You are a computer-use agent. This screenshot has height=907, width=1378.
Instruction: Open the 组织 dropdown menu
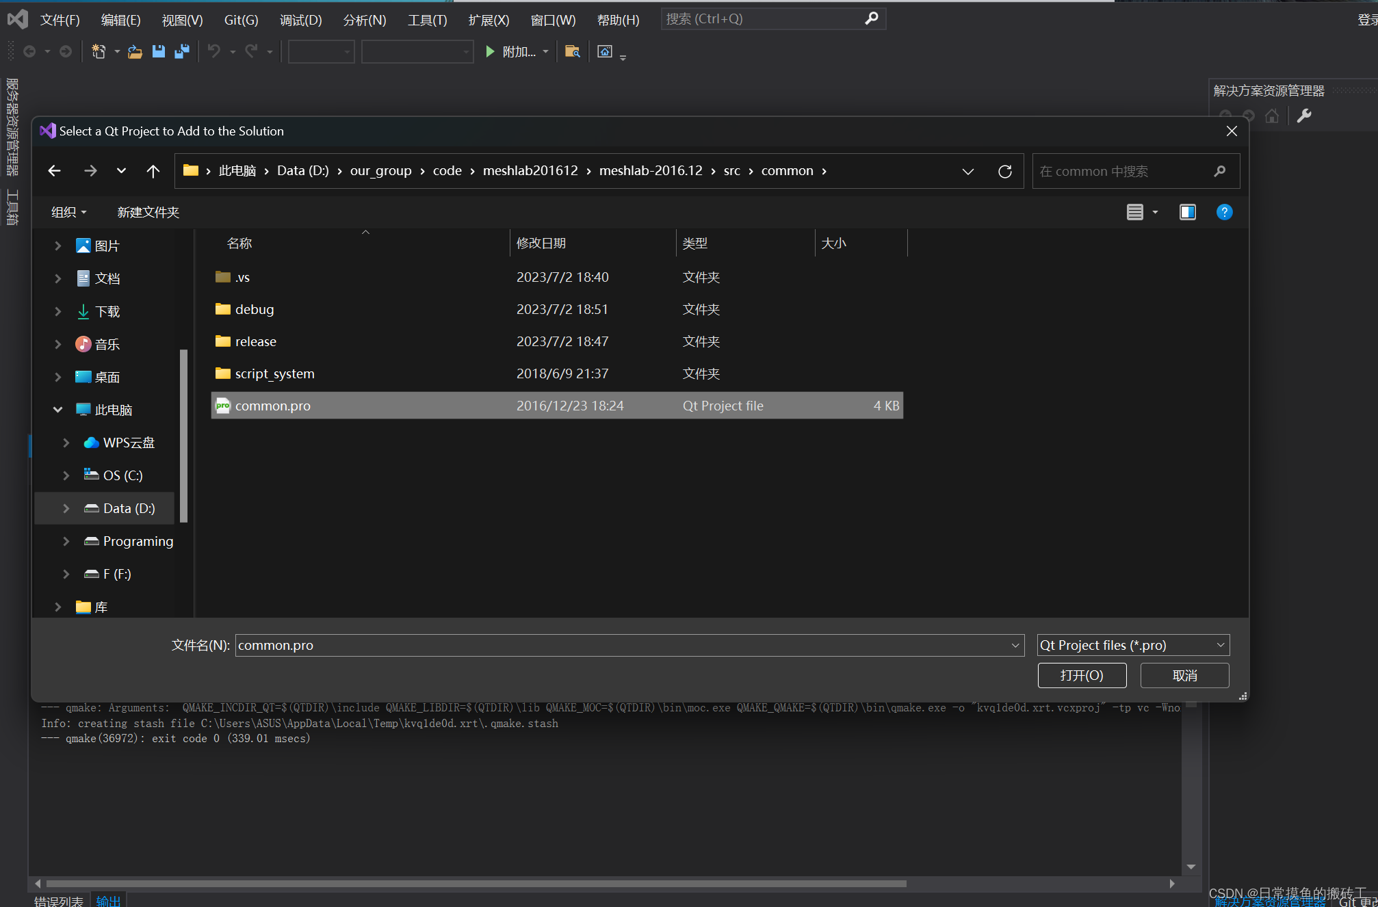click(x=68, y=212)
